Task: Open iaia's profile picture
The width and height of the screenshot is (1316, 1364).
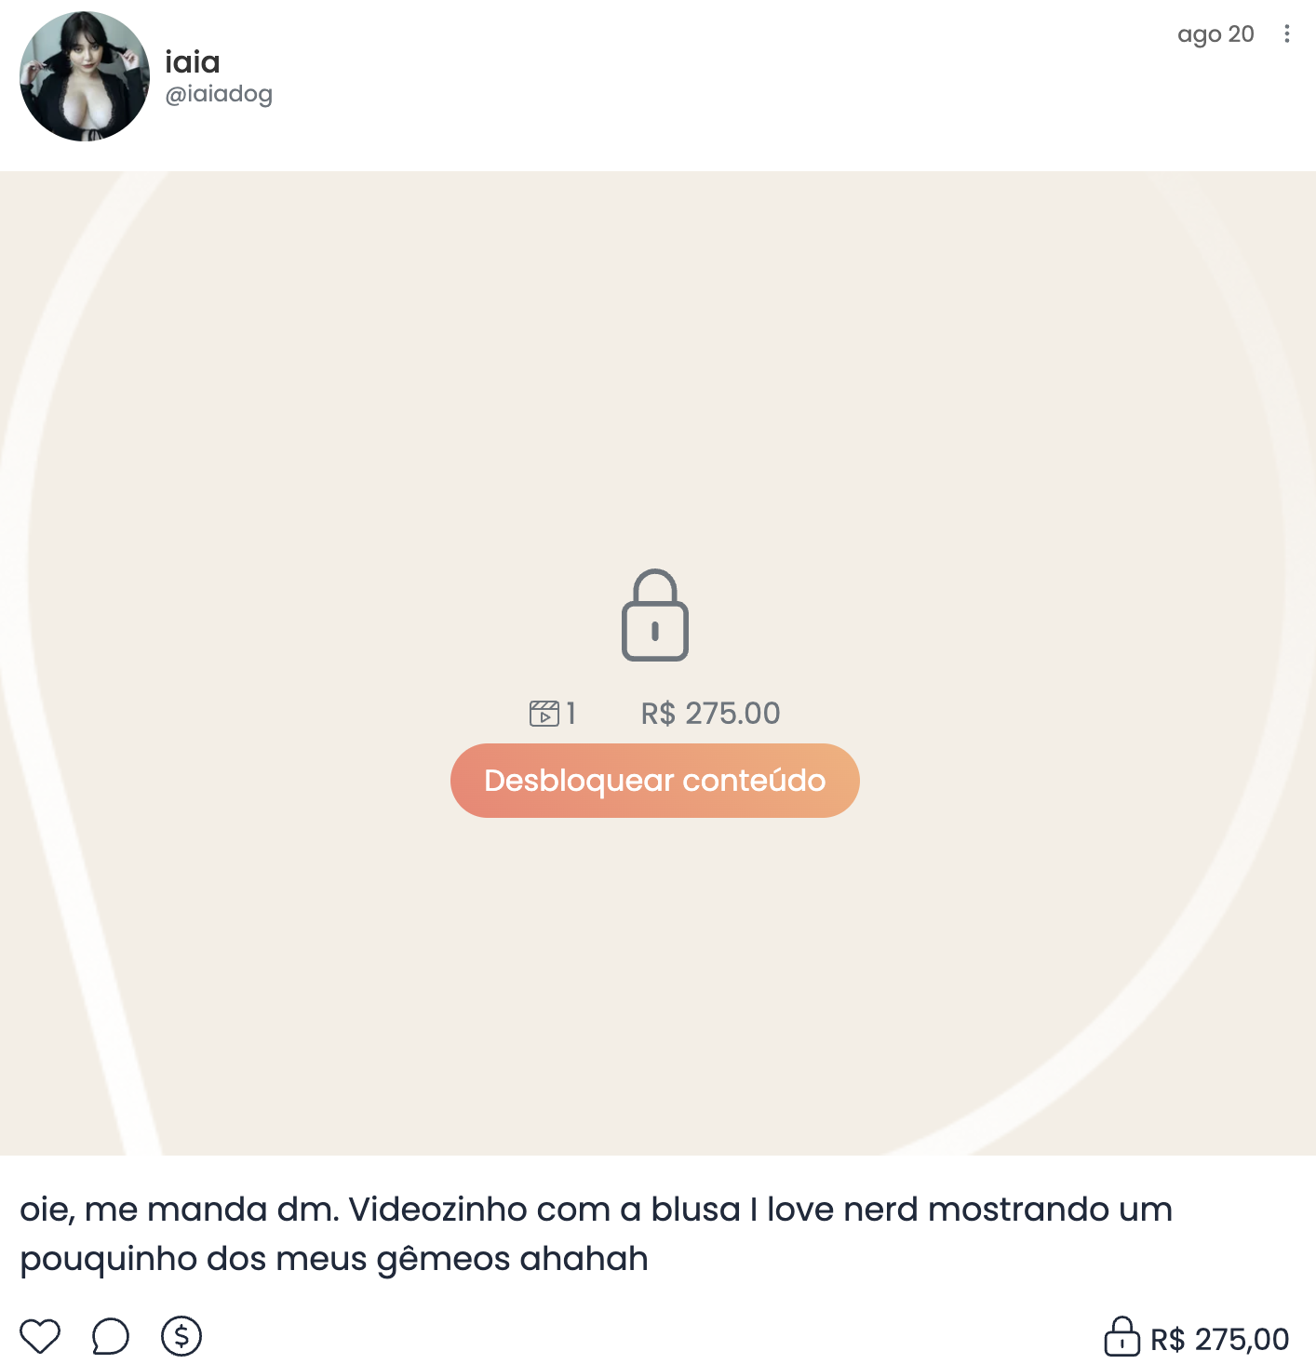Action: tap(85, 76)
